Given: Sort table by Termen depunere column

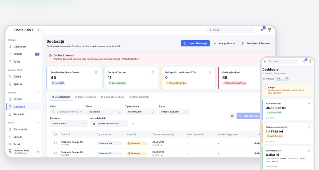Looking at the screenshot, I should (163, 134).
